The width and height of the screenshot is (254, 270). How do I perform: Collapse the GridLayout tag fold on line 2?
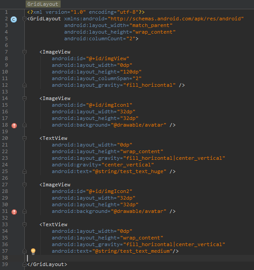pyautogui.click(x=24, y=19)
